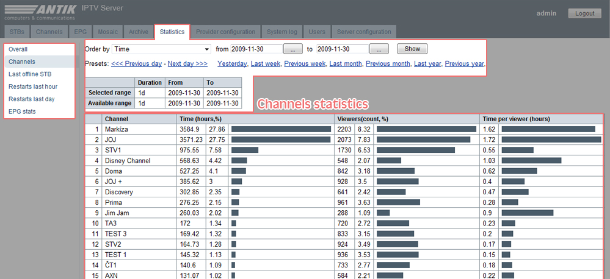
Task: Click the Time per viewer column header
Action: (542, 119)
